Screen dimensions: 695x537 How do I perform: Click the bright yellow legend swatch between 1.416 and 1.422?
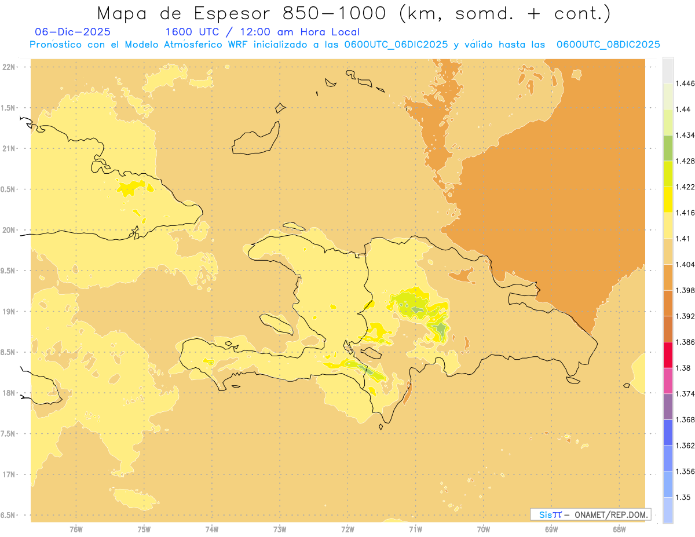click(668, 199)
